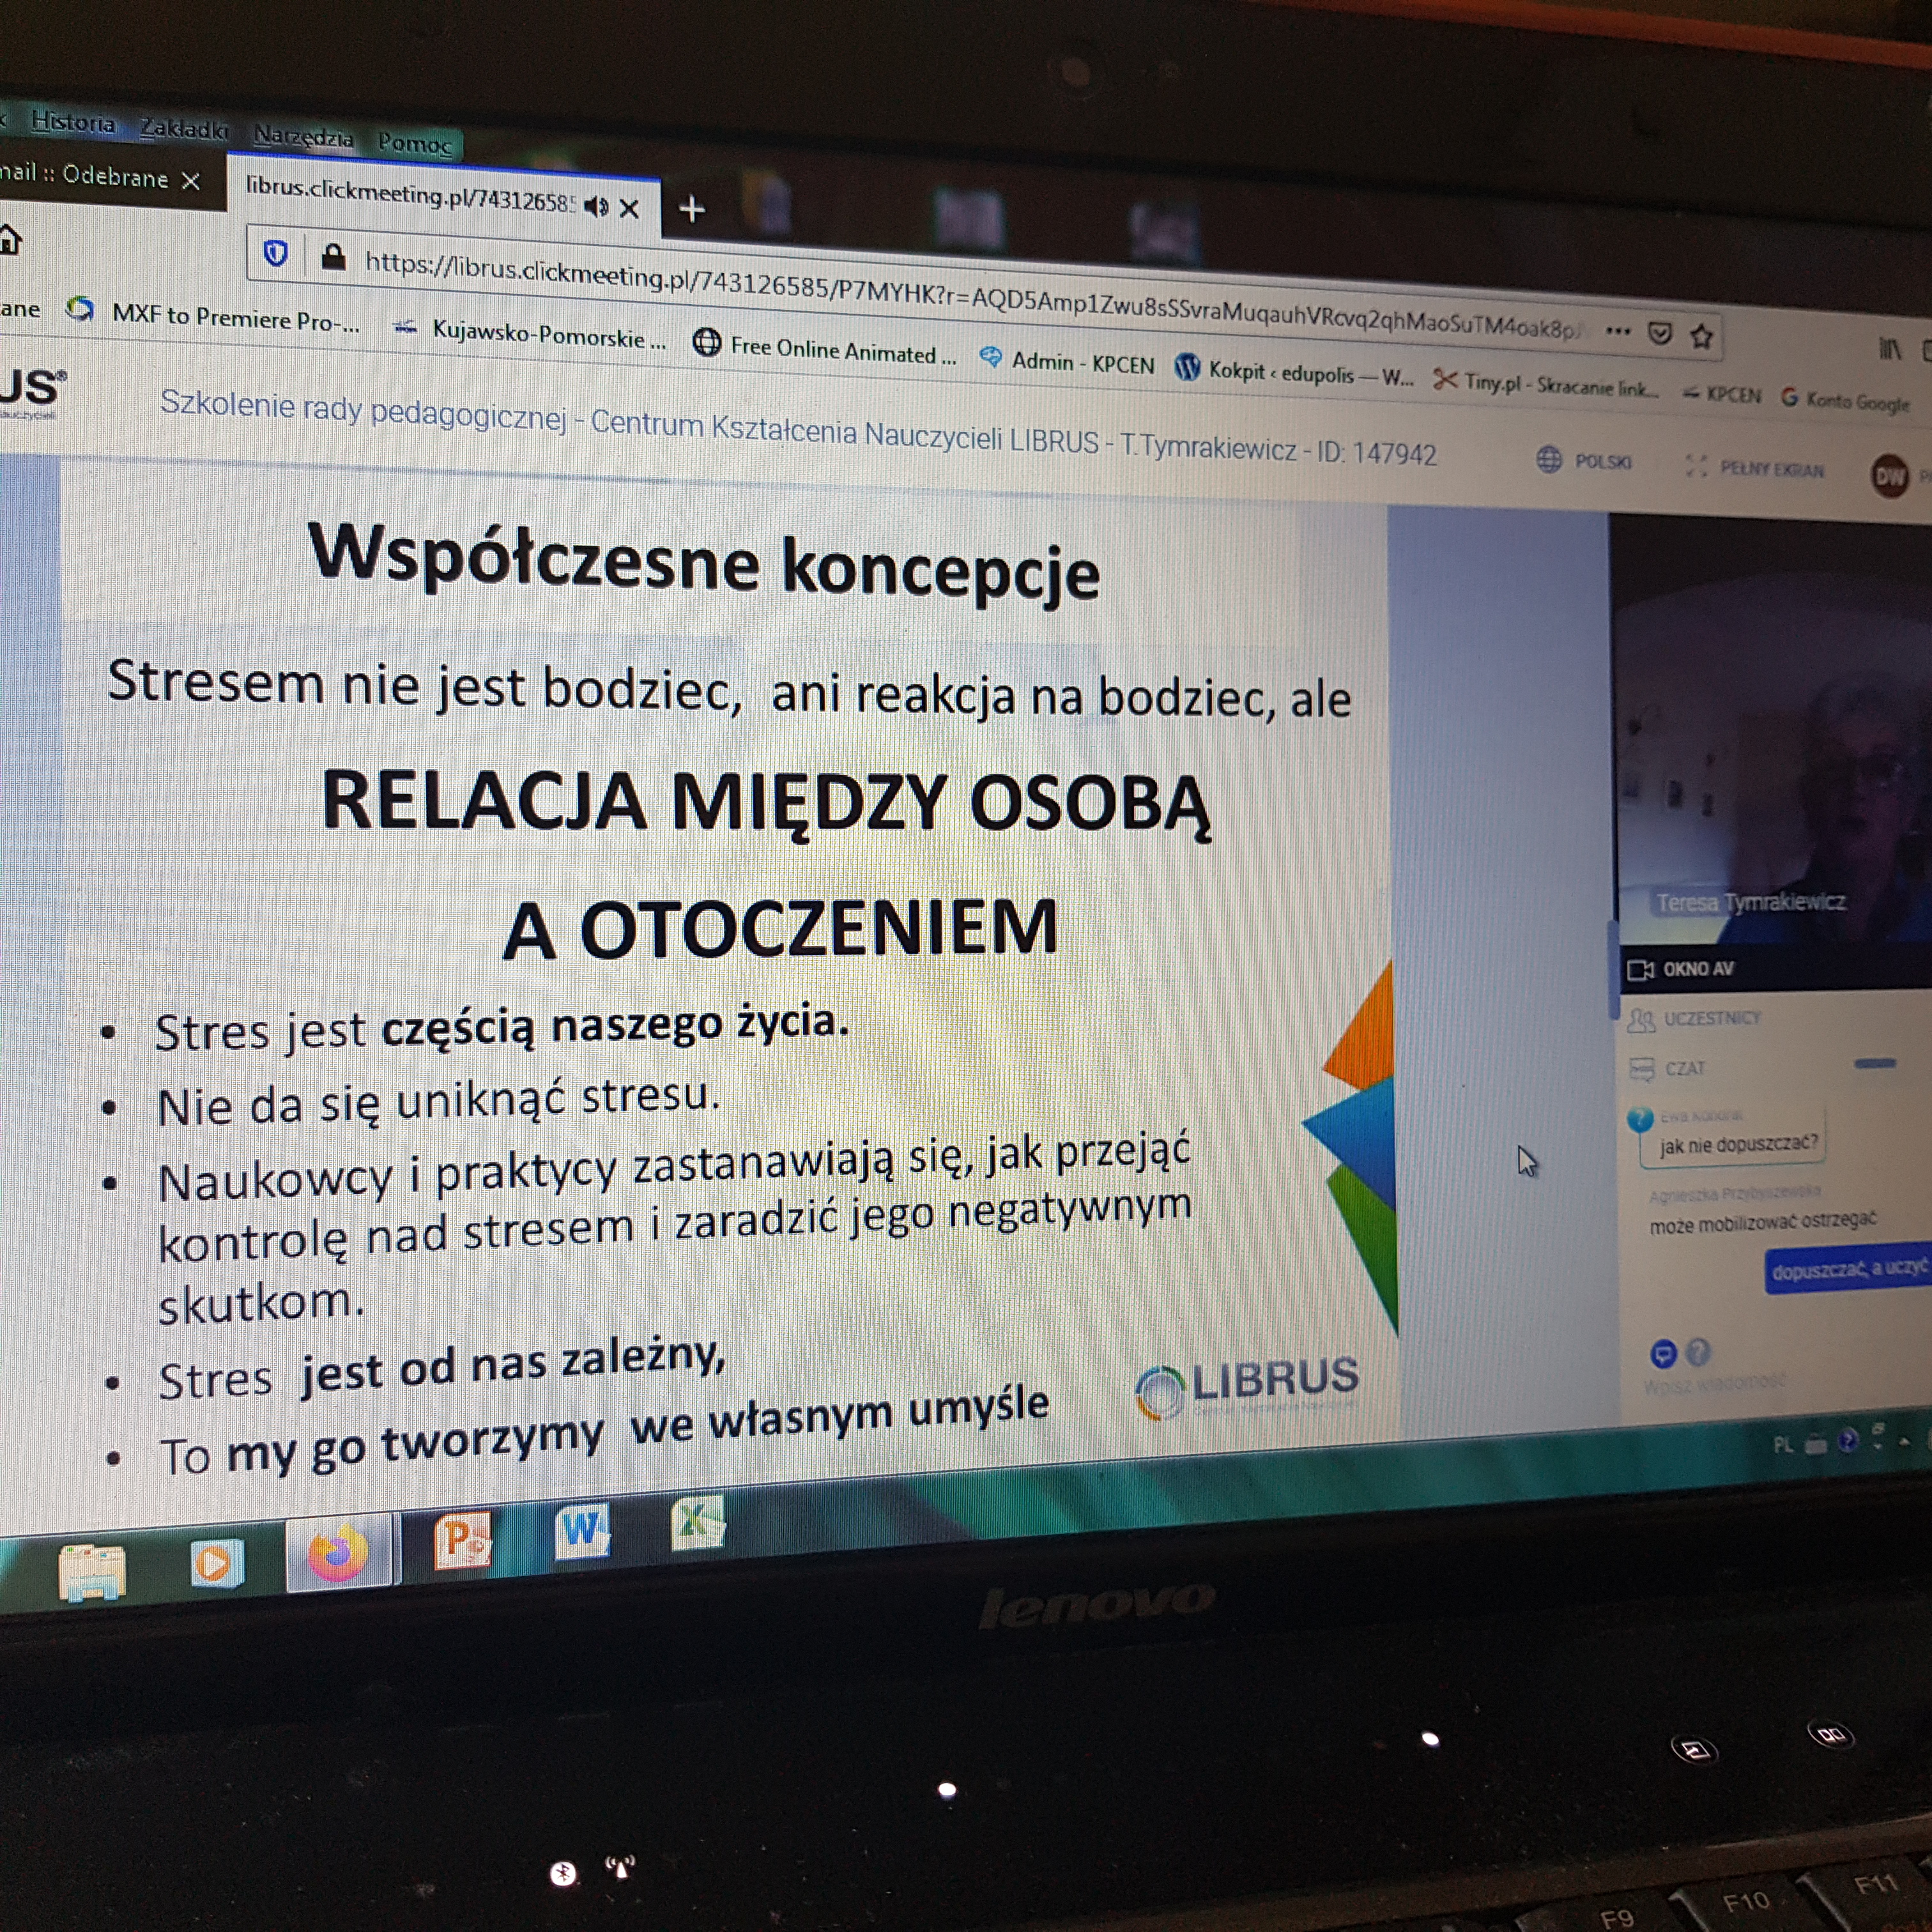Close the librus.clickmeeting.pl tab

click(629, 209)
